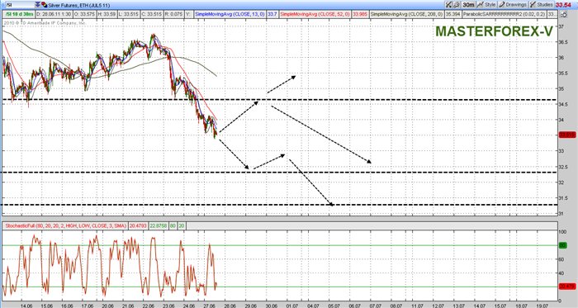Screen dimensions: 578x308
Task: Click the red 33.515 price marker on price axis
Action: pos(567,135)
